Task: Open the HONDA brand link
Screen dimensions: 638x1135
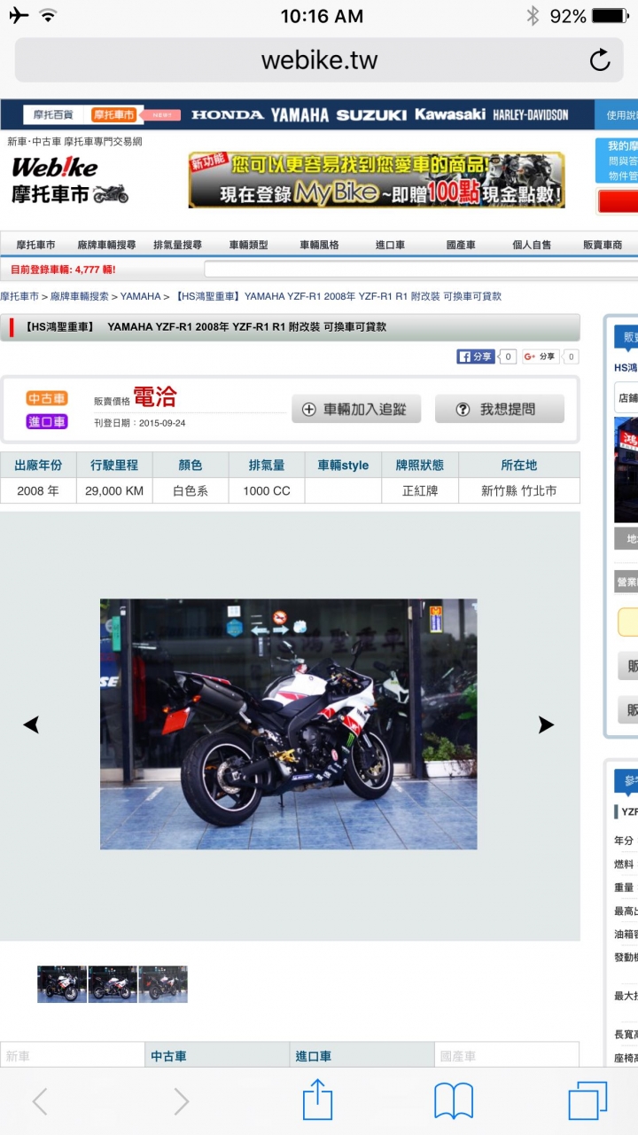Action: (227, 115)
